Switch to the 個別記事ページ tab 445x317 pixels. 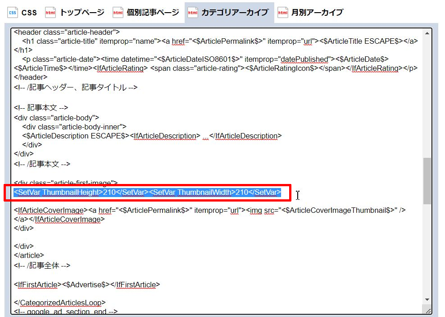tap(146, 13)
